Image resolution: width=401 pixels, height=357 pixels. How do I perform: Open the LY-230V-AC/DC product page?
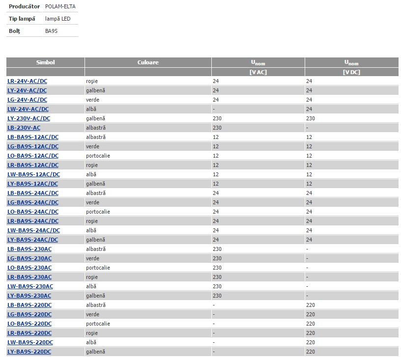pyautogui.click(x=29, y=118)
